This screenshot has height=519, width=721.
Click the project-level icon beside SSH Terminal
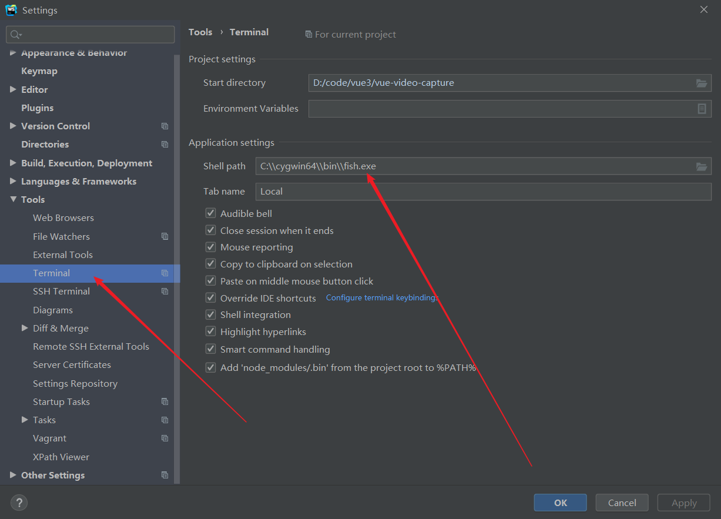pos(165,292)
